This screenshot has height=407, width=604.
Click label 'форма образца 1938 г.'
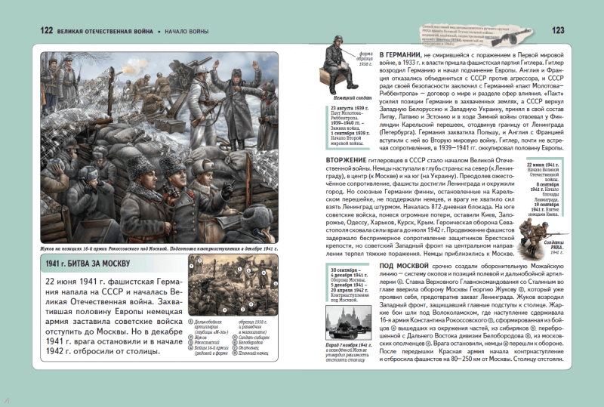365,59
